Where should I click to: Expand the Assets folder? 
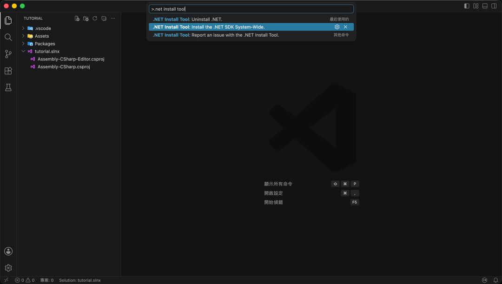pyautogui.click(x=23, y=36)
